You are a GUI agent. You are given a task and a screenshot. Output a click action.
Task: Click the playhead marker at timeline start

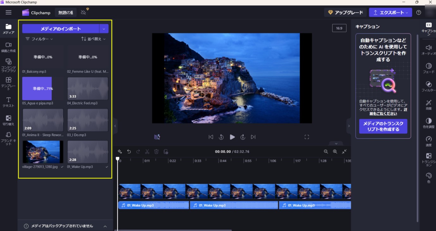point(118,159)
